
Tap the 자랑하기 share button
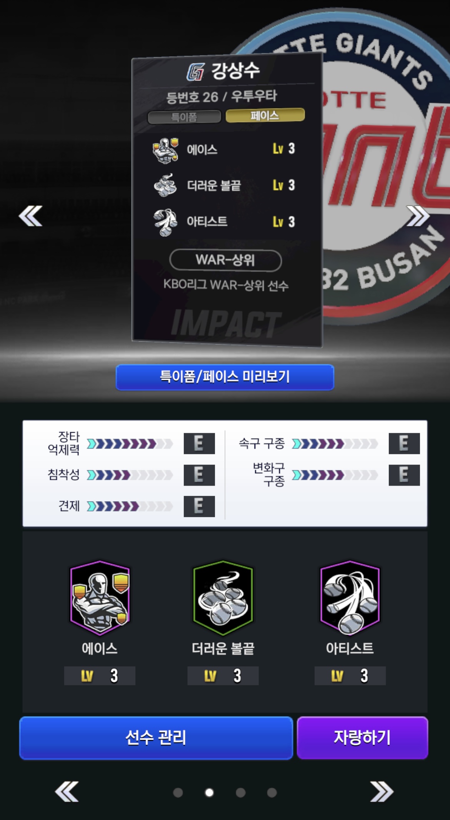362,738
